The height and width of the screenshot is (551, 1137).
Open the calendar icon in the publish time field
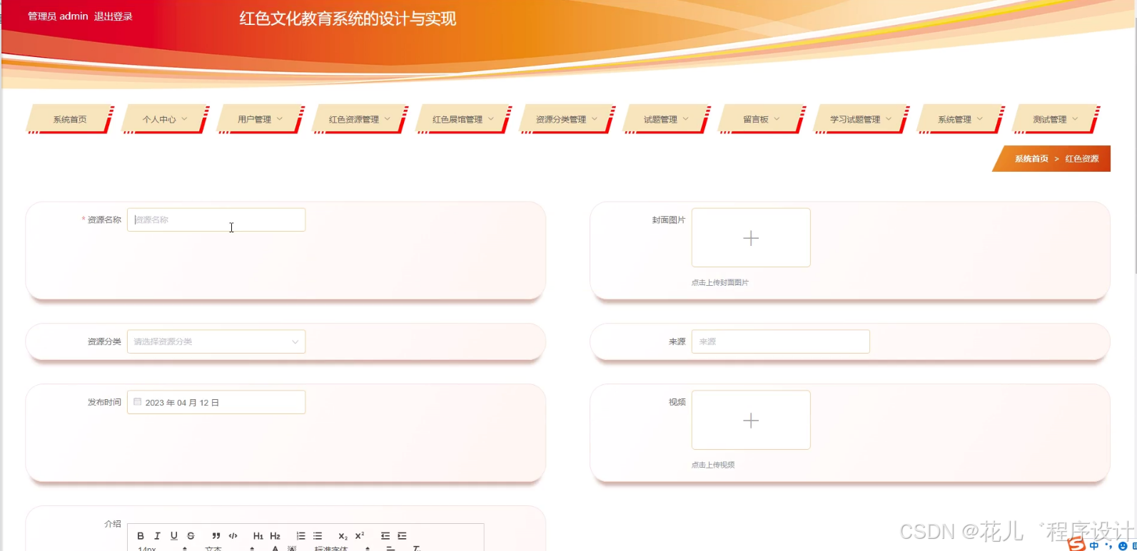(138, 402)
